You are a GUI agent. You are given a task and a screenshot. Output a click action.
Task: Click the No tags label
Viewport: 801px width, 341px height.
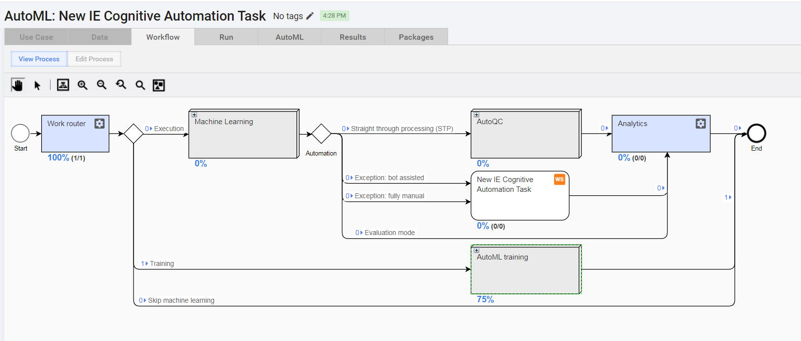[x=288, y=16]
